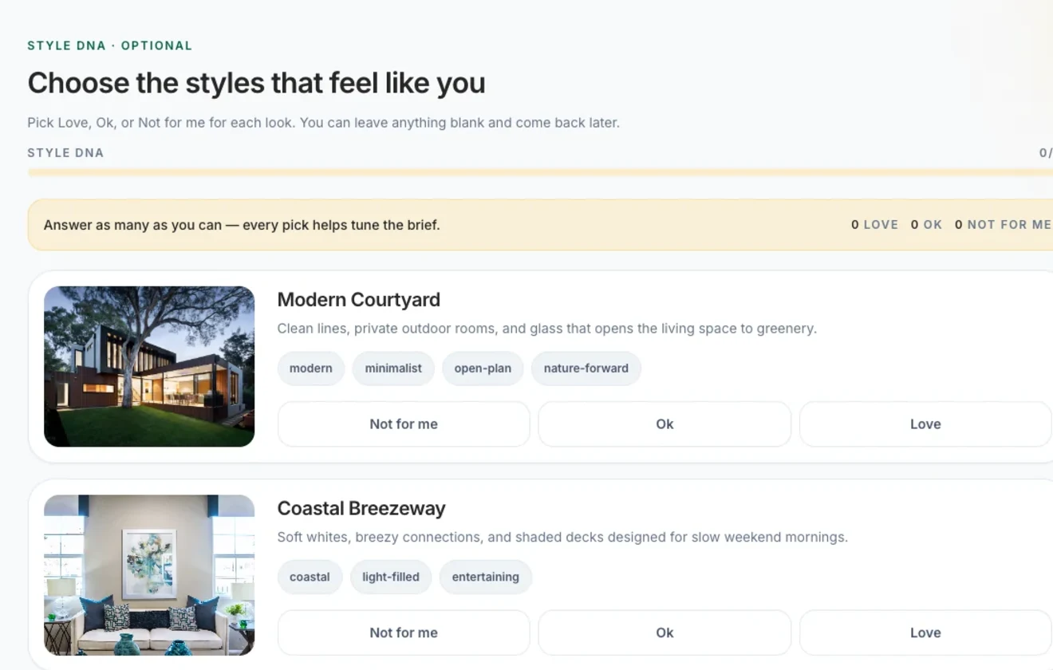Click the nature-forward tag chip
The image size is (1053, 670).
586,368
